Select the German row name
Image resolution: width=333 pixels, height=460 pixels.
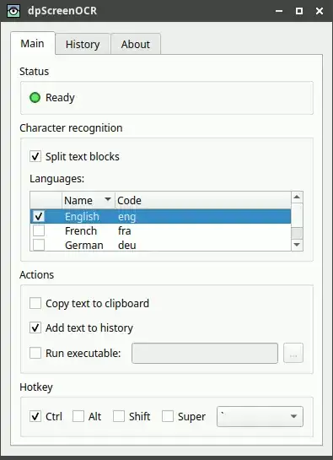click(84, 246)
